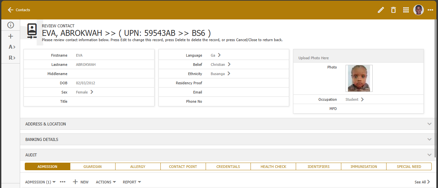Switch to the Immunisation tab
The image size is (438, 188).
click(363, 167)
